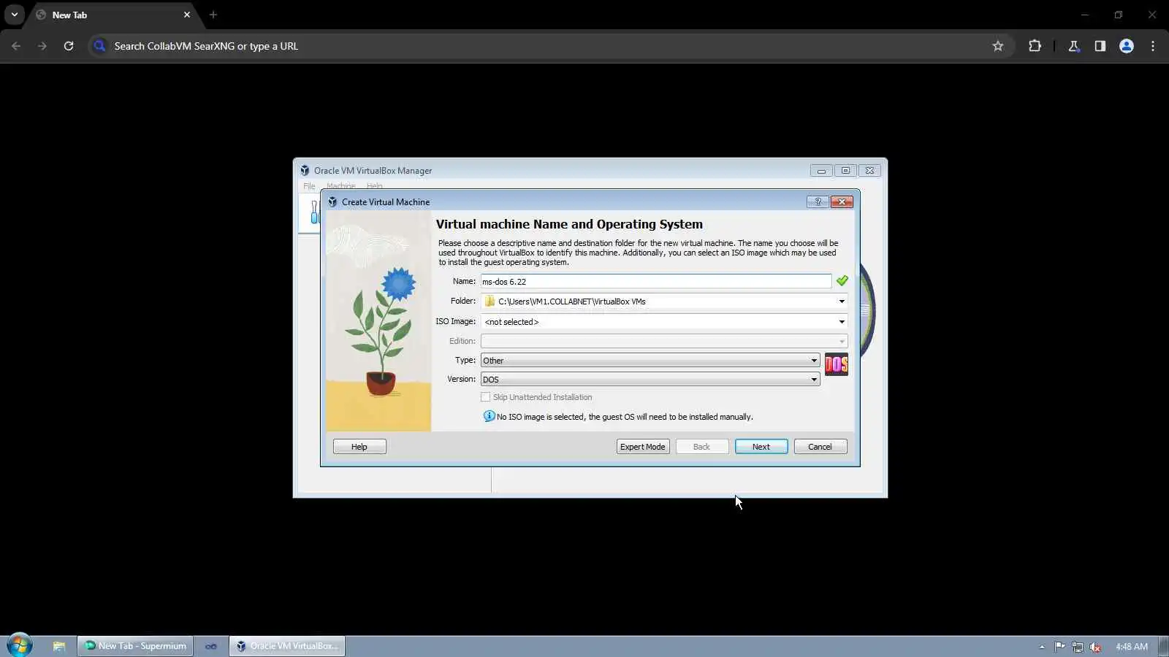Click the muted volume tray icon
The width and height of the screenshot is (1169, 657).
pyautogui.click(x=1095, y=647)
